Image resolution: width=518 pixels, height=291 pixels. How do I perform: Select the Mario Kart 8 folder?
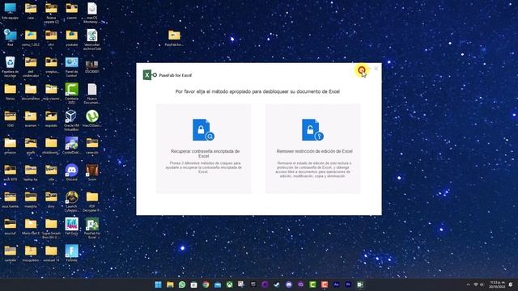31,226
